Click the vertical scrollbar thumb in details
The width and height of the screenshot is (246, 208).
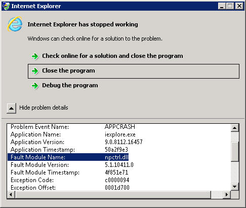[x=234, y=152]
